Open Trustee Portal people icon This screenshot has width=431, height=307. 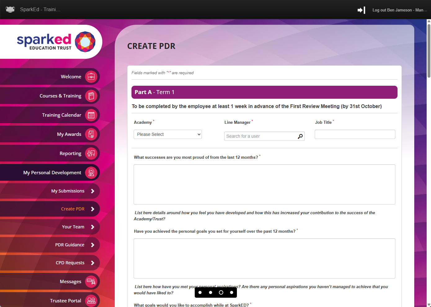(91, 301)
